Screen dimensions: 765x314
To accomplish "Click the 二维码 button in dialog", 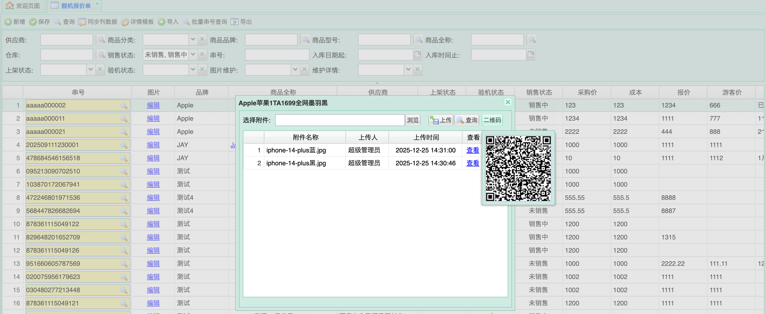I will tap(492, 120).
